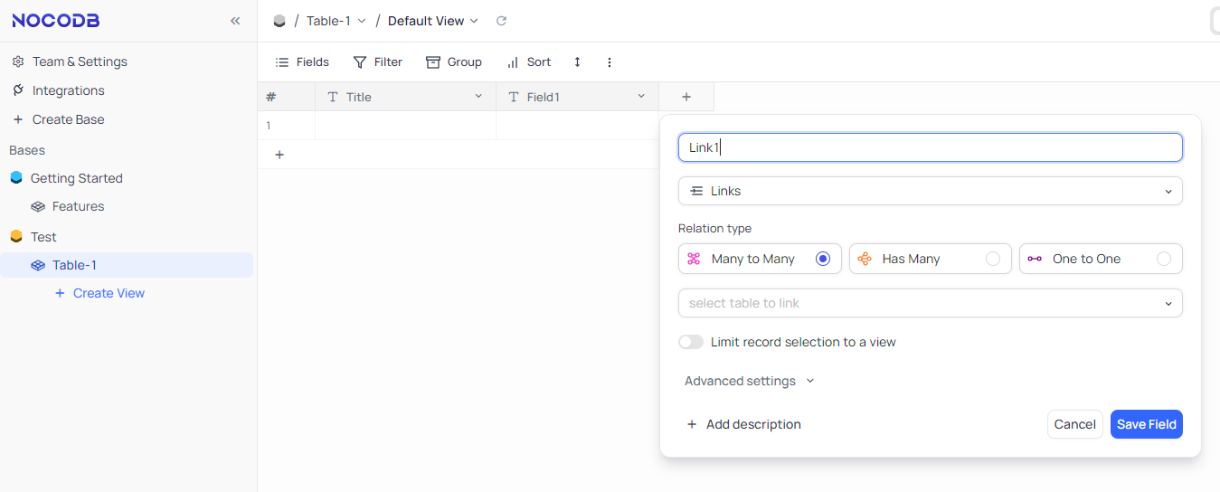Open row height settings icon
This screenshot has width=1220, height=492.
(577, 62)
